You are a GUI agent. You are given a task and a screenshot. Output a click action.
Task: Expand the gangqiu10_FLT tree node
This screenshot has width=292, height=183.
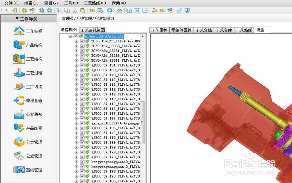tap(76, 123)
